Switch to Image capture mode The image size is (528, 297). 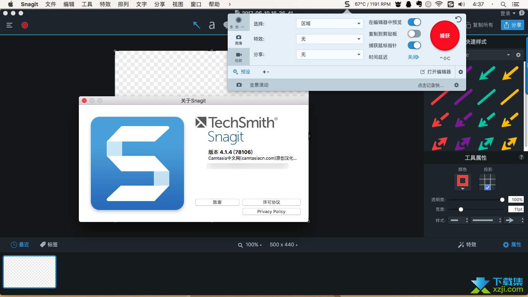click(238, 40)
